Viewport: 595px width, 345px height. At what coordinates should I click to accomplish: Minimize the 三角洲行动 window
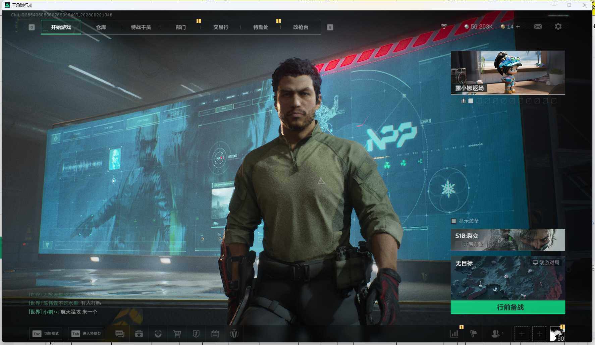coord(554,5)
